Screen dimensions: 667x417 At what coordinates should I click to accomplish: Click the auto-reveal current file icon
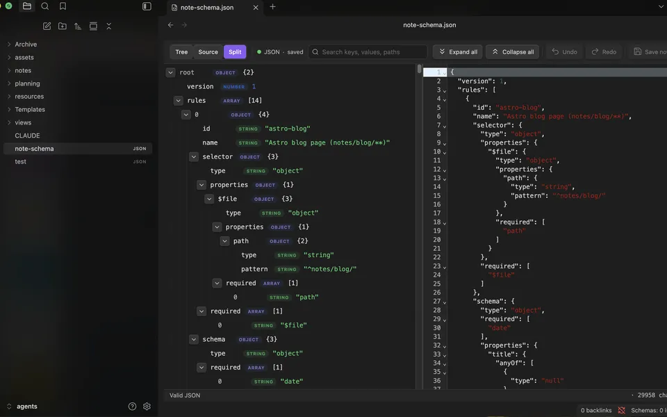[93, 26]
